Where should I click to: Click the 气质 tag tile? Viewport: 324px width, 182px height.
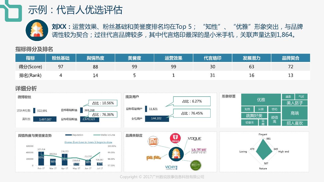(301, 97)
